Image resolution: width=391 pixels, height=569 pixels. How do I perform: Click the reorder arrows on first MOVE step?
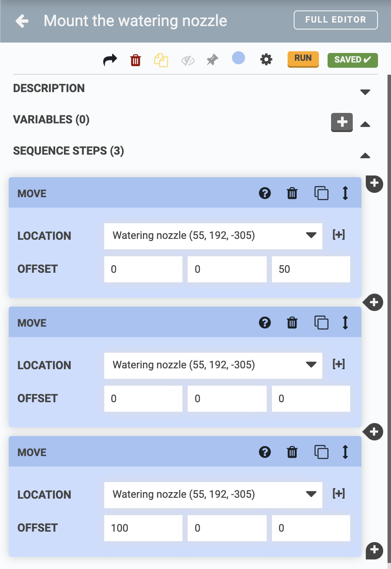345,193
